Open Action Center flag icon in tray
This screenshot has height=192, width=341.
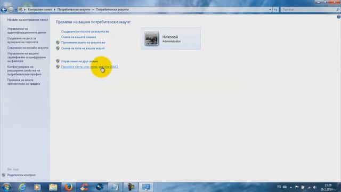tap(297, 187)
